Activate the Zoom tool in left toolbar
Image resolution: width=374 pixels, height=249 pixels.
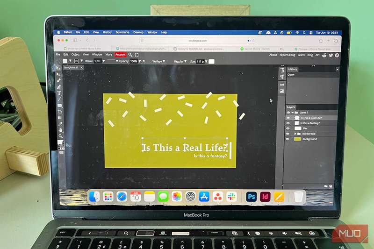click(x=60, y=136)
